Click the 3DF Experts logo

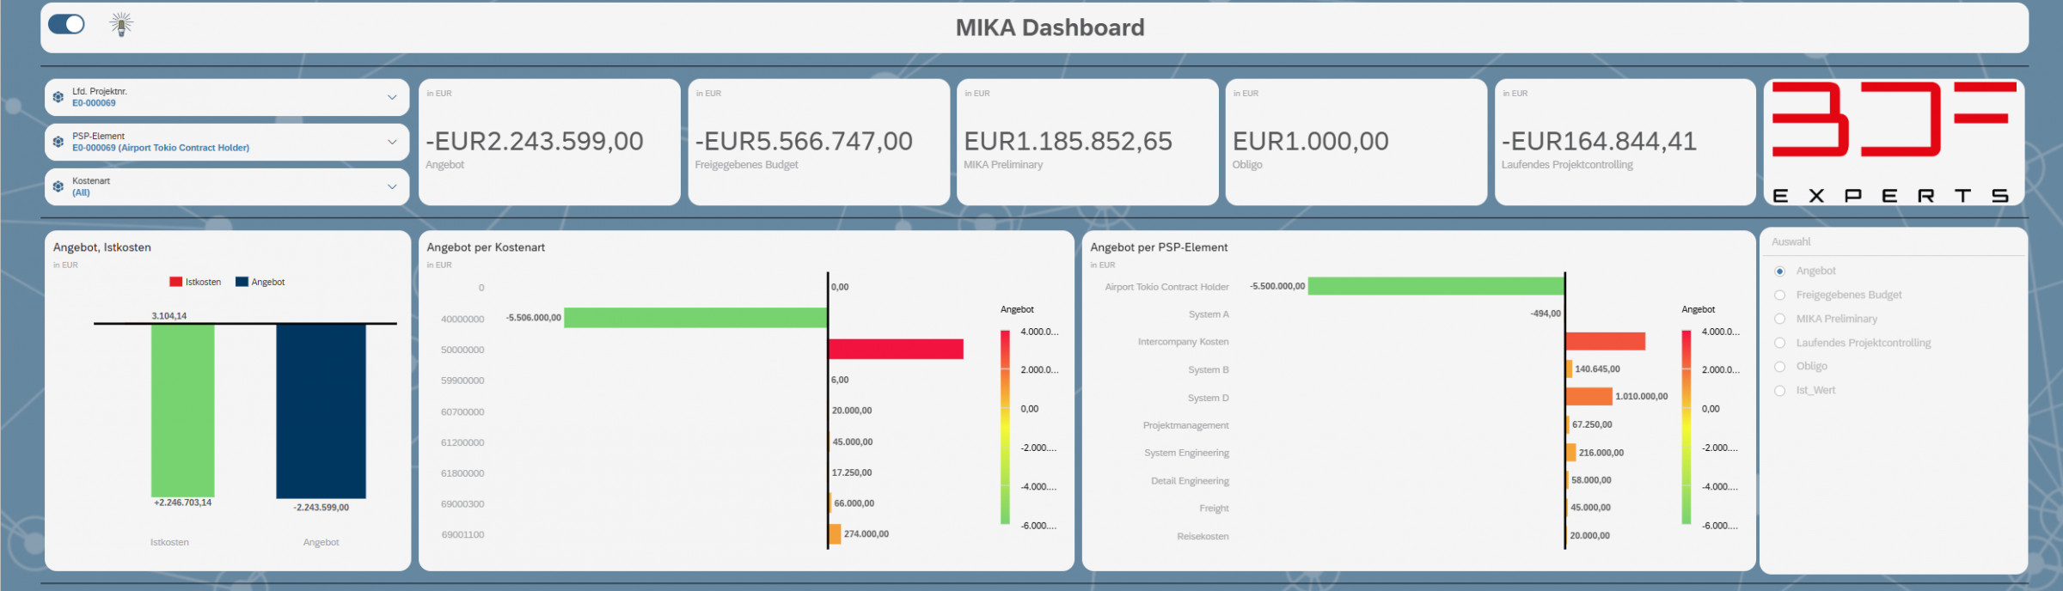[1894, 142]
